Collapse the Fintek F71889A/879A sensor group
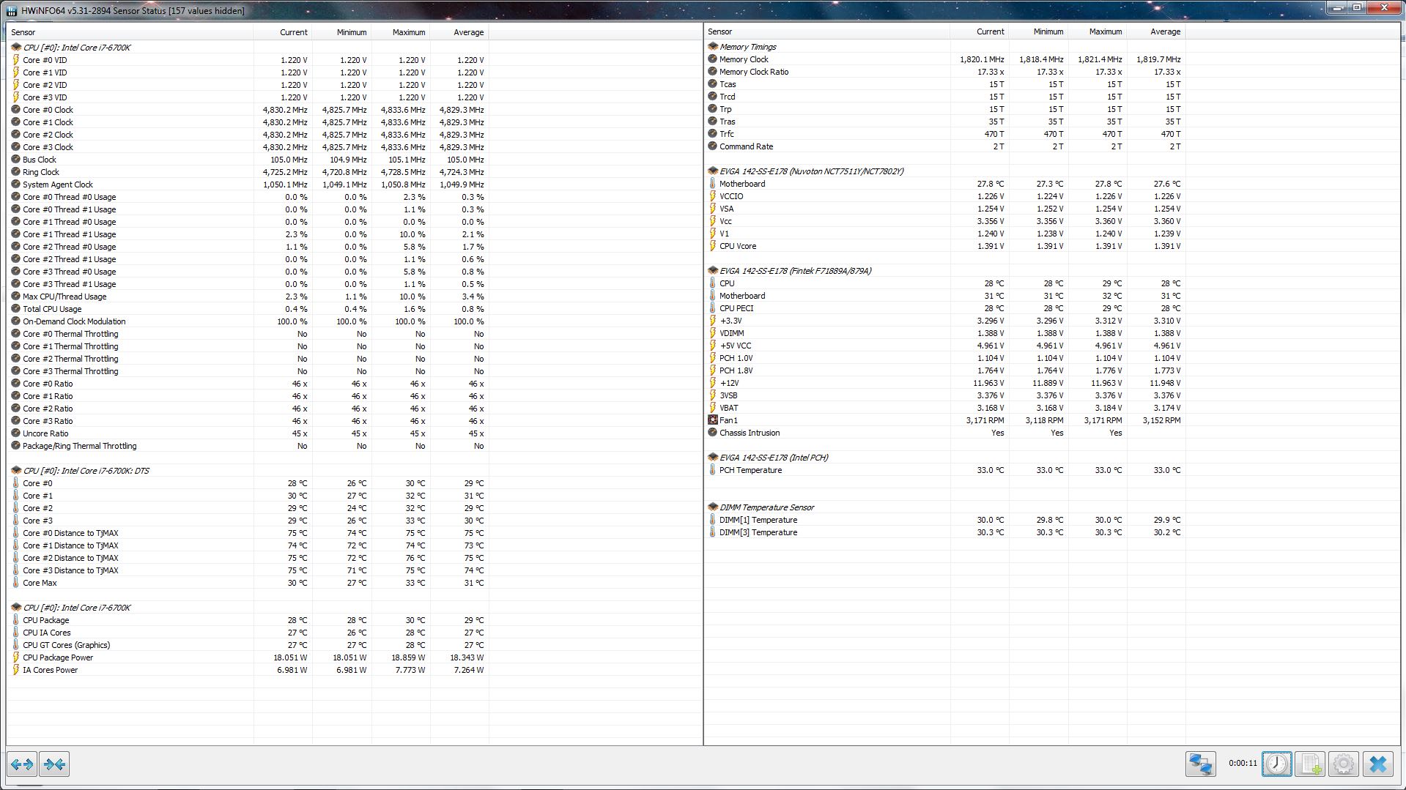This screenshot has height=790, width=1406. [x=712, y=271]
